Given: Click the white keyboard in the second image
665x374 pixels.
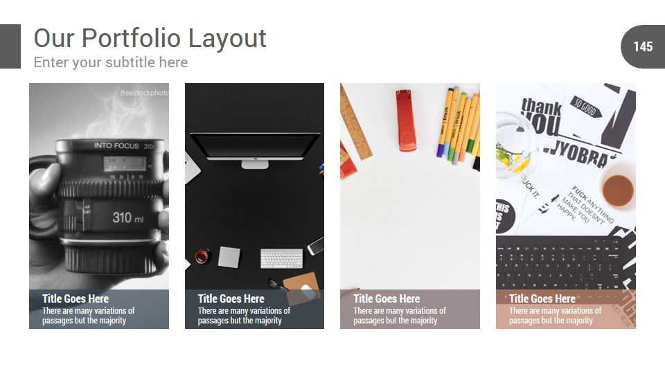Looking at the screenshot, I should pyautogui.click(x=282, y=258).
